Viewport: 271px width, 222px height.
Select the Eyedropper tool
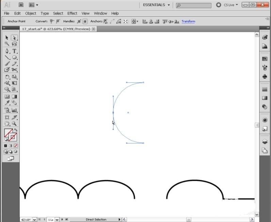click(x=7, y=103)
